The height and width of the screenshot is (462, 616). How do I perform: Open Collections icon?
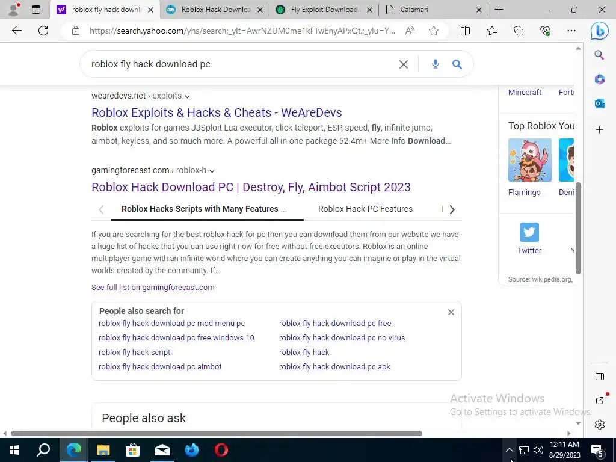[519, 31]
